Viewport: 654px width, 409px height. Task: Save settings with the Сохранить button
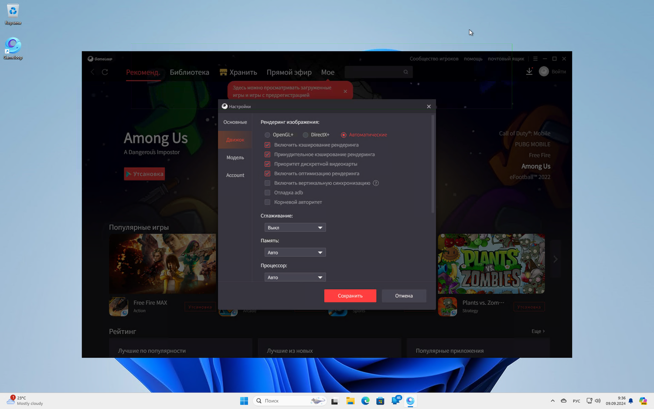coord(350,296)
